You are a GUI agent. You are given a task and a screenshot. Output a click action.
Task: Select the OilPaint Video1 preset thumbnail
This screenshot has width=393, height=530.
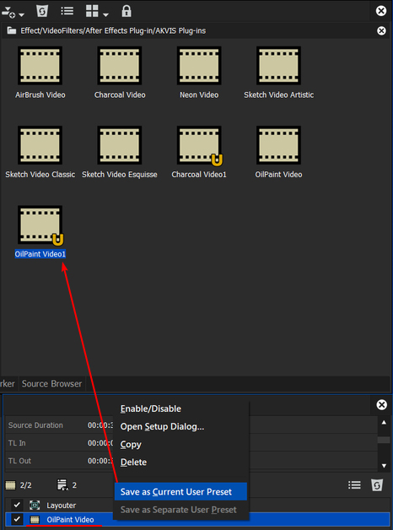point(40,225)
